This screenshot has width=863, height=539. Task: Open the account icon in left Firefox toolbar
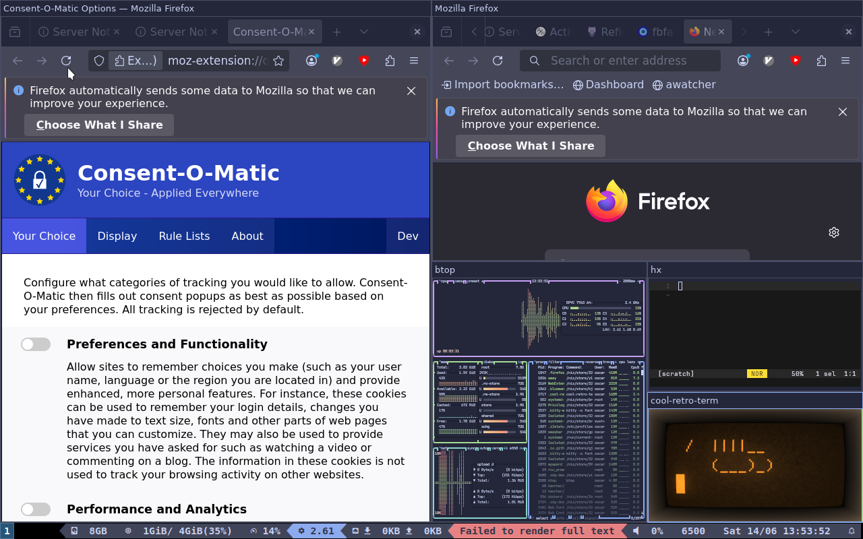pyautogui.click(x=311, y=61)
